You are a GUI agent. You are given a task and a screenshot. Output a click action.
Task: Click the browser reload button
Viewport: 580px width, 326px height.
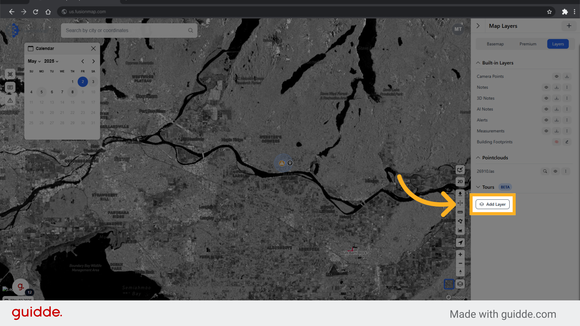pyautogui.click(x=35, y=12)
